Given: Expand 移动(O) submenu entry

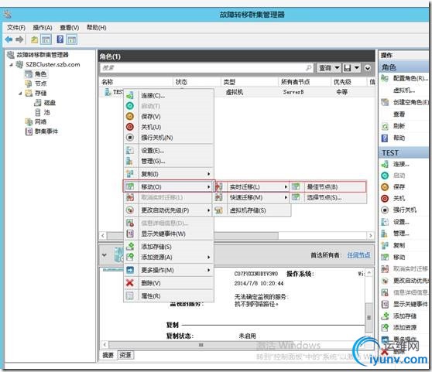Looking at the screenshot, I should 169,187.
